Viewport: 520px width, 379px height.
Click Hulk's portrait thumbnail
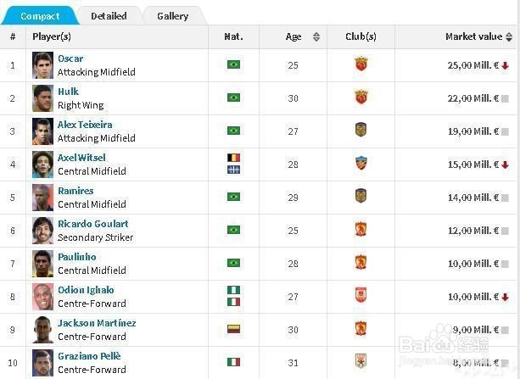[42, 98]
